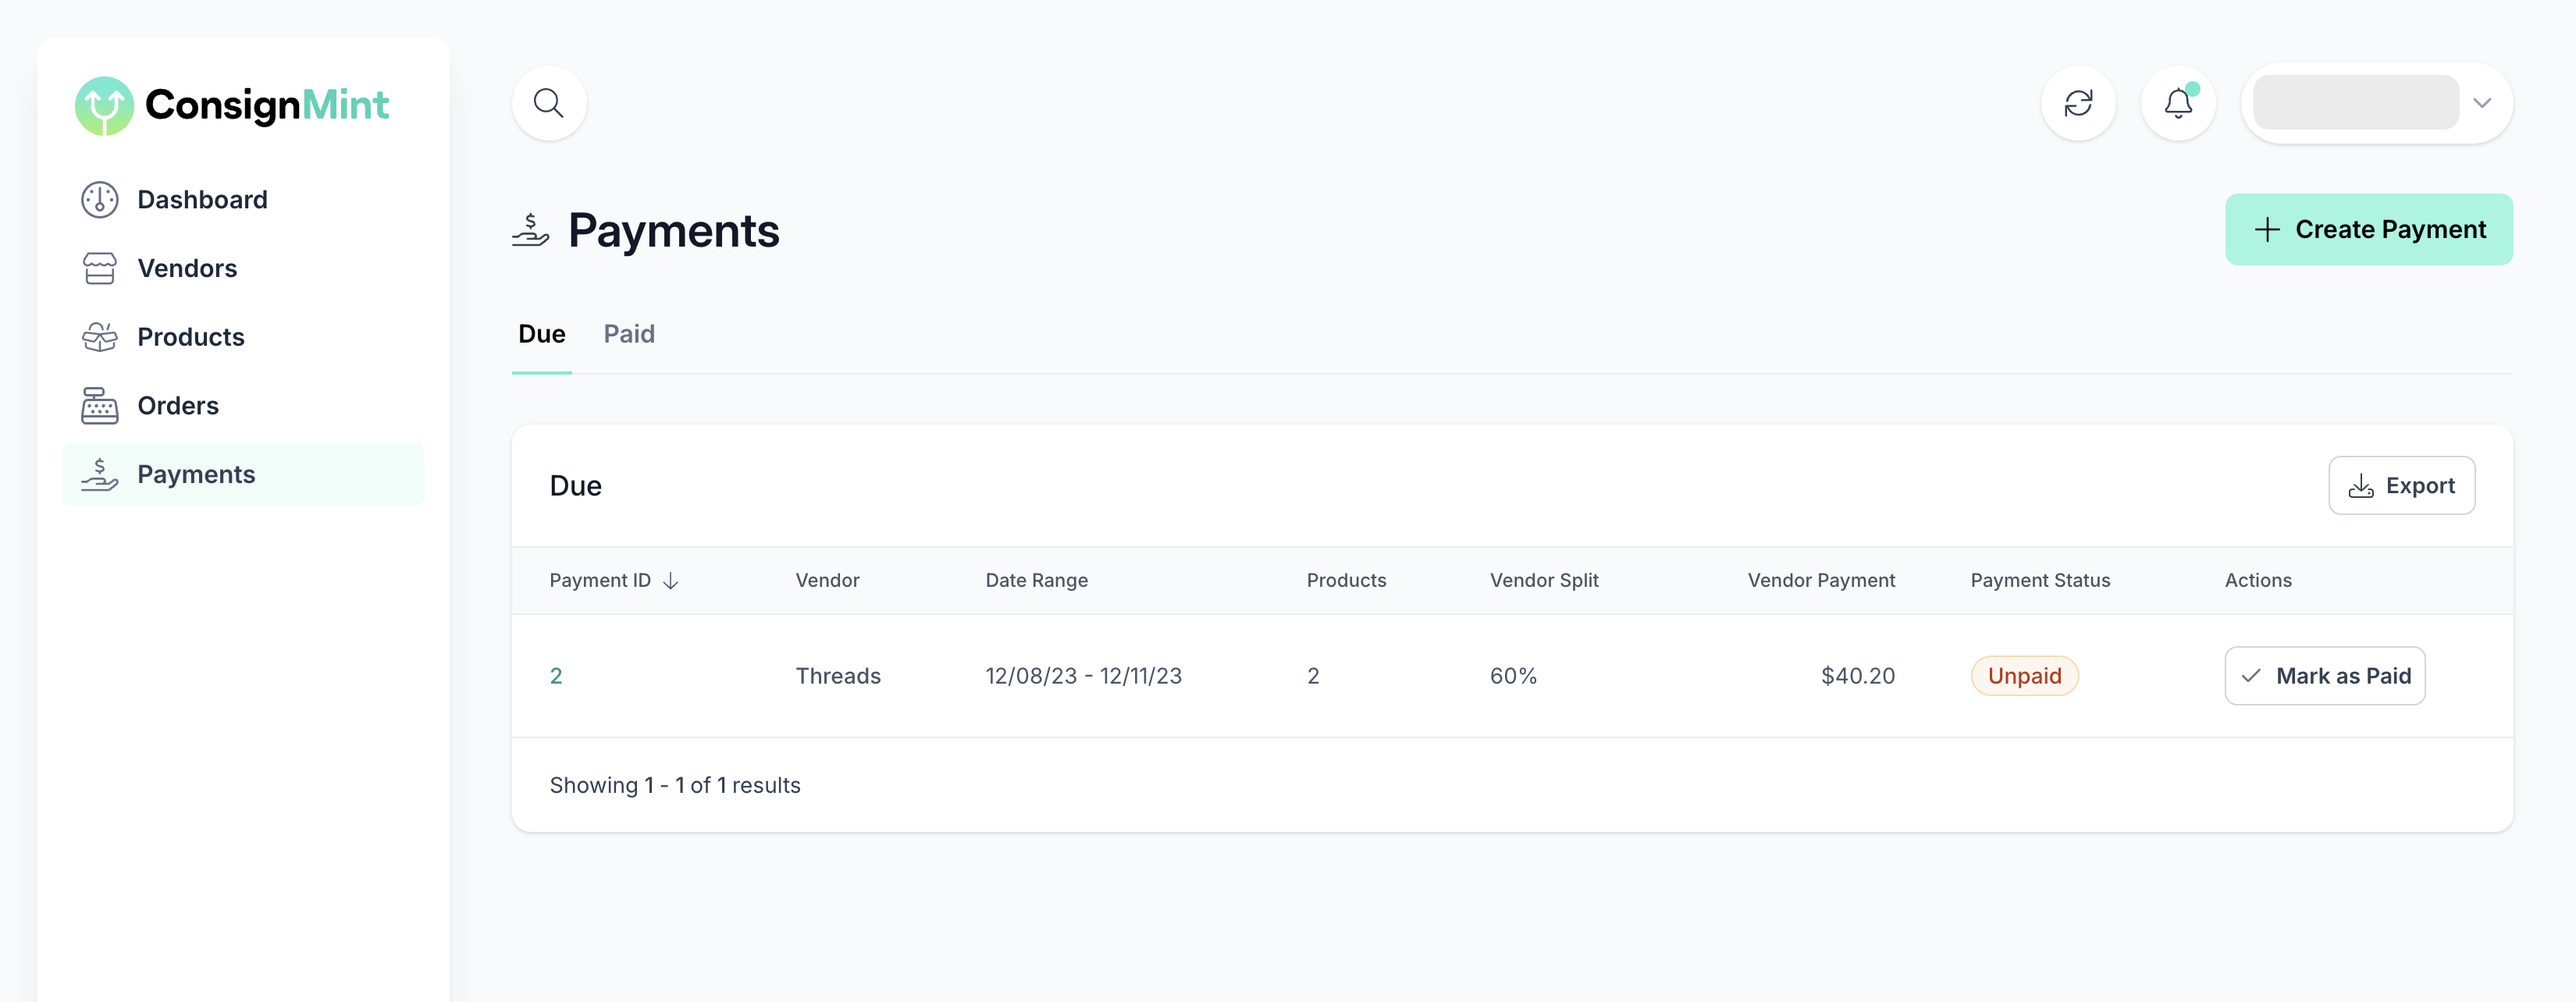Viewport: 2576px width, 1002px height.
Task: Click the Payments hand-dollar sidebar icon
Action: click(x=100, y=474)
